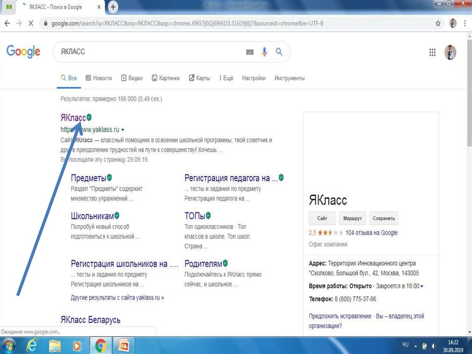Open 104 отзыва на Google reviews
The image size is (472, 354).
(x=372, y=233)
